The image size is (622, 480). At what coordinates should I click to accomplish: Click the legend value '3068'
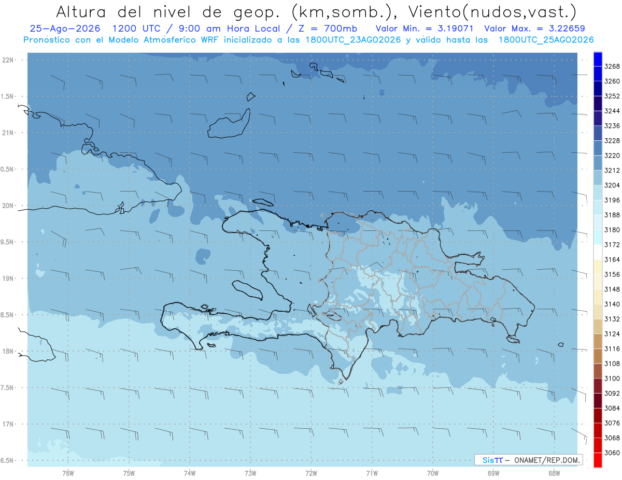pyautogui.click(x=612, y=438)
